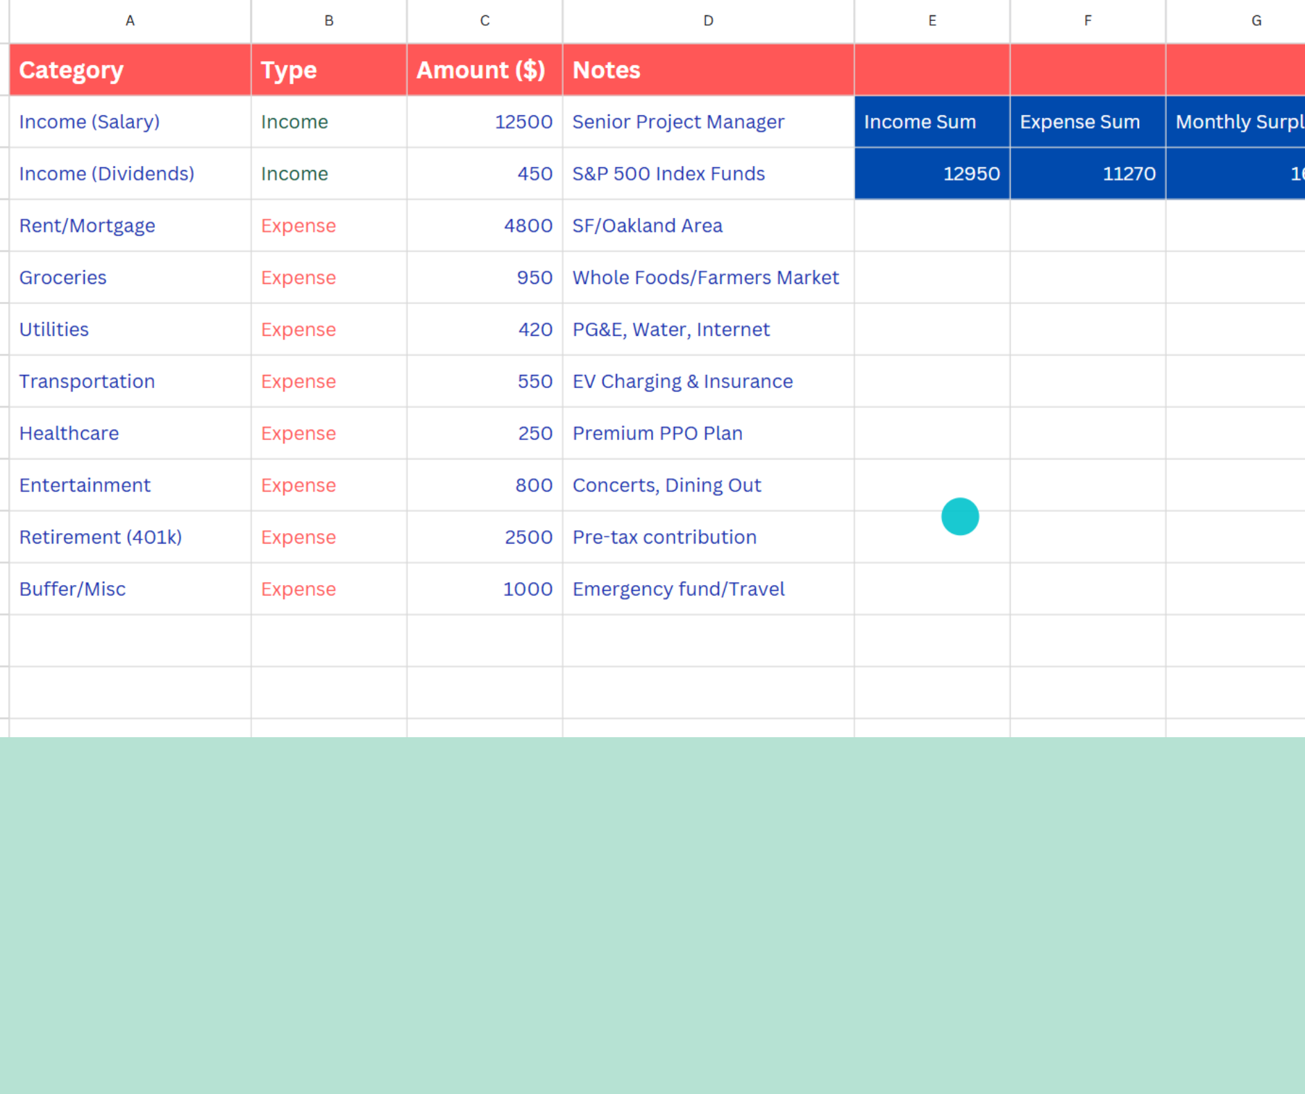Click the Income Sum label cell

932,121
